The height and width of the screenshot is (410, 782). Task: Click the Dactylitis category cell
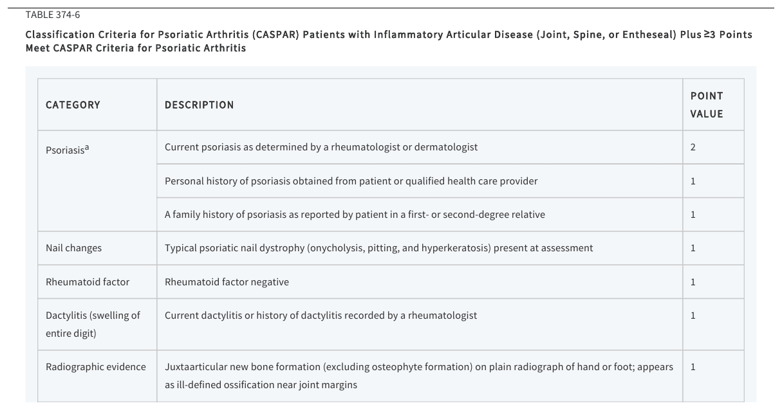(x=97, y=324)
